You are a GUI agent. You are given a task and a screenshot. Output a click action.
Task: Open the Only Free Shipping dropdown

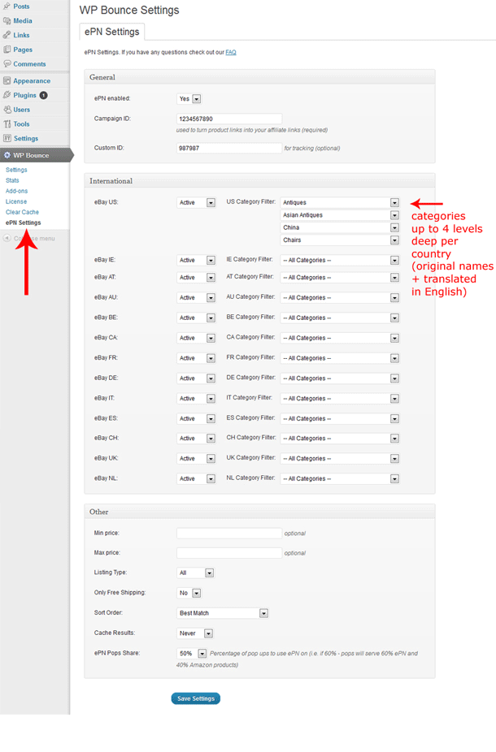coord(189,593)
